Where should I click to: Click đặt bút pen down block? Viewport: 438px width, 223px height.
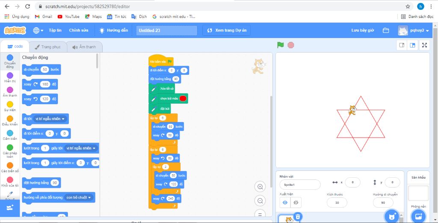(x=160, y=108)
